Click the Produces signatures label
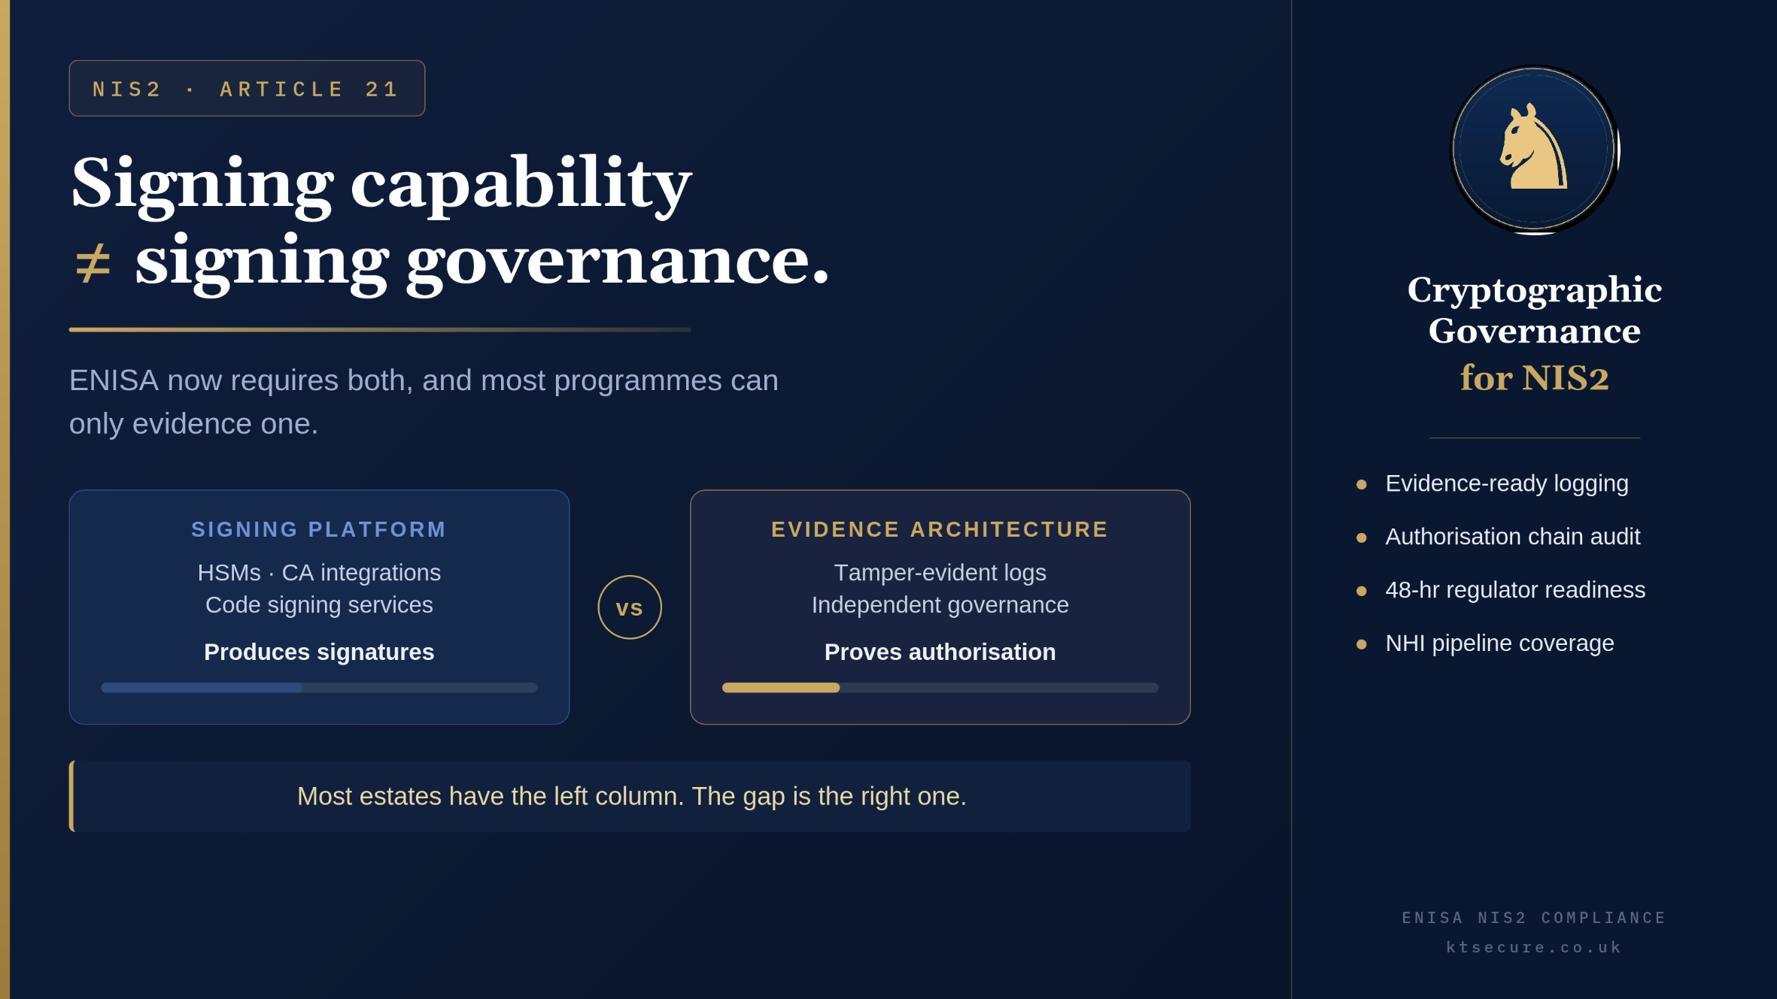Screen dimensions: 1777x999 tap(319, 652)
